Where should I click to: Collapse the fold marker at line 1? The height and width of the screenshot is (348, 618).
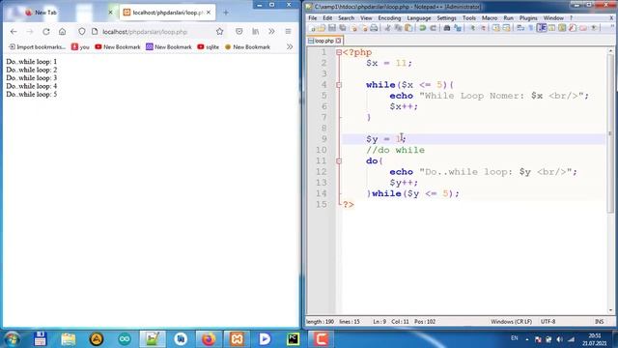point(339,52)
